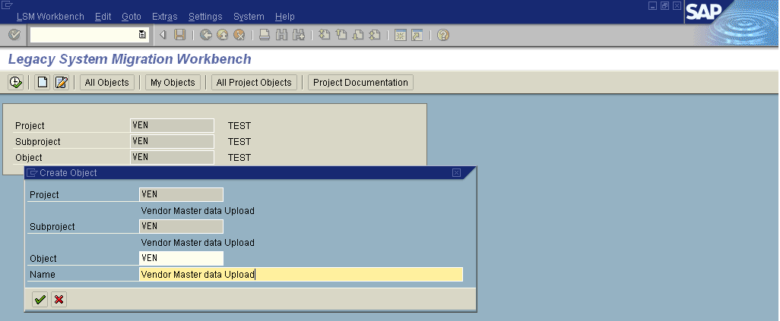Image resolution: width=780 pixels, height=321 pixels.
Task: Click the Create new entry page icon
Action: pos(43,83)
